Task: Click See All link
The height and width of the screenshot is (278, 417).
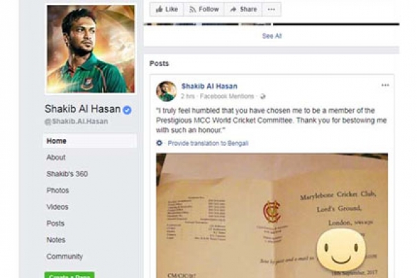Action: coord(272,36)
